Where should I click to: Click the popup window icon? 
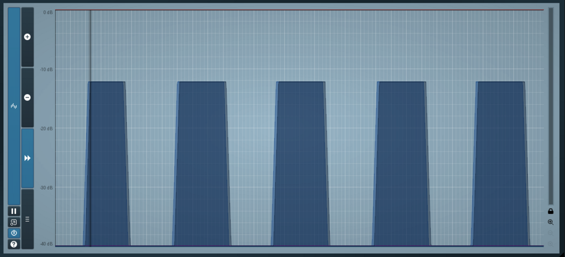point(14,222)
